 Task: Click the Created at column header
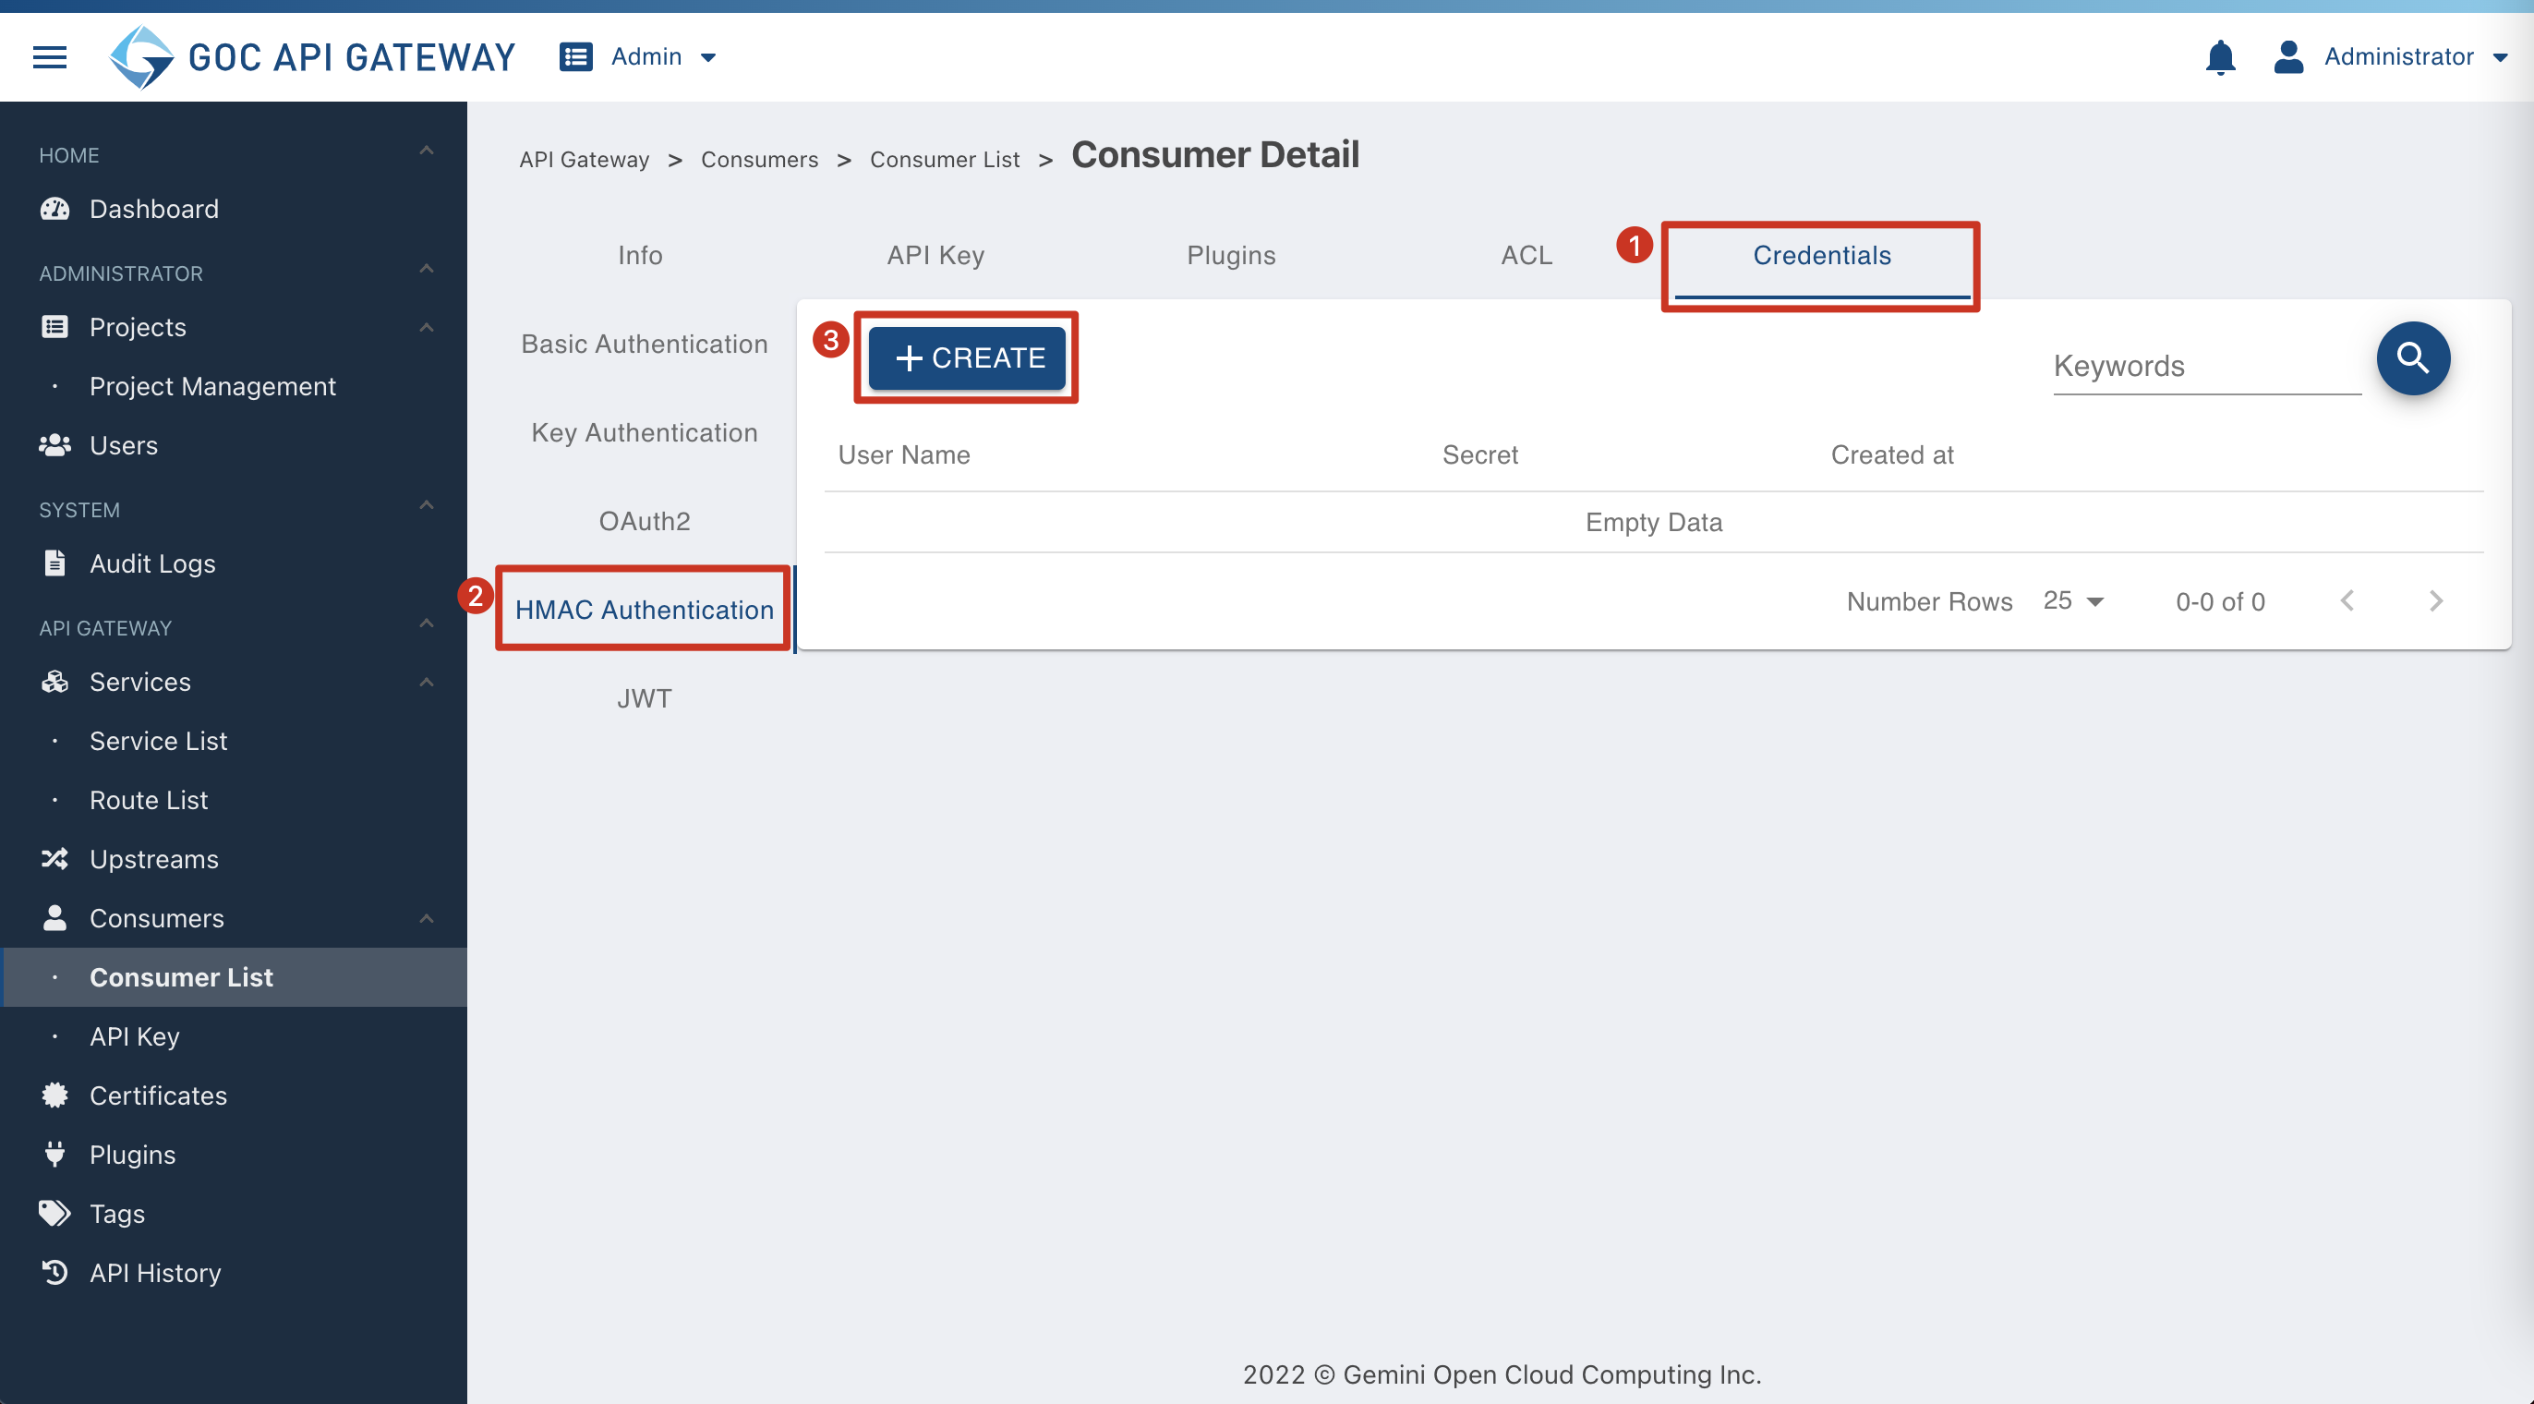point(1891,454)
